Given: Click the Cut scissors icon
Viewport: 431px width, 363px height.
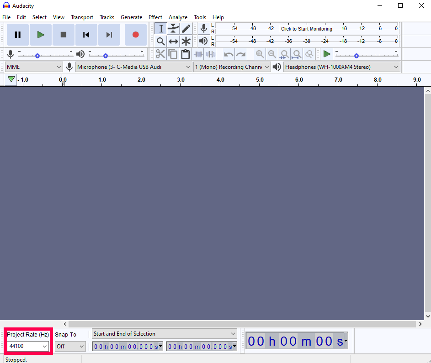Looking at the screenshot, I should tap(160, 54).
